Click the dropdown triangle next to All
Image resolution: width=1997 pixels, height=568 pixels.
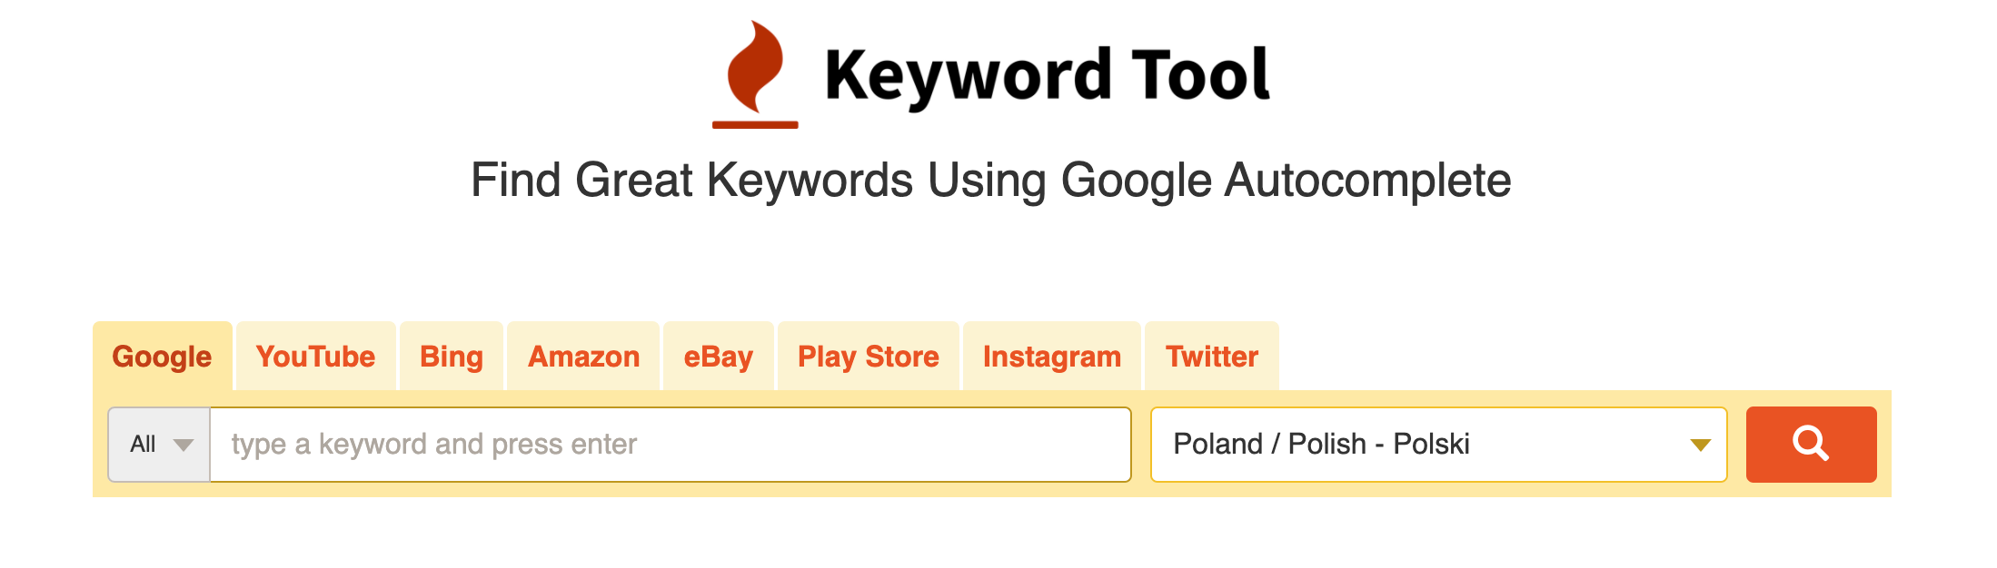[x=185, y=446]
